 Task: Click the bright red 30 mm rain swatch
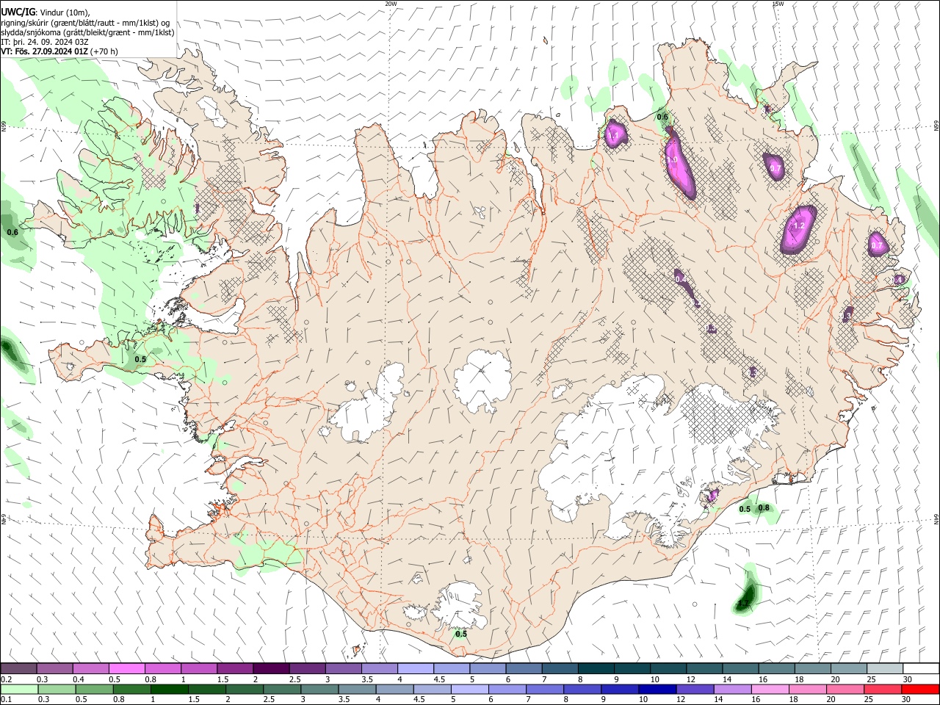tap(920, 689)
